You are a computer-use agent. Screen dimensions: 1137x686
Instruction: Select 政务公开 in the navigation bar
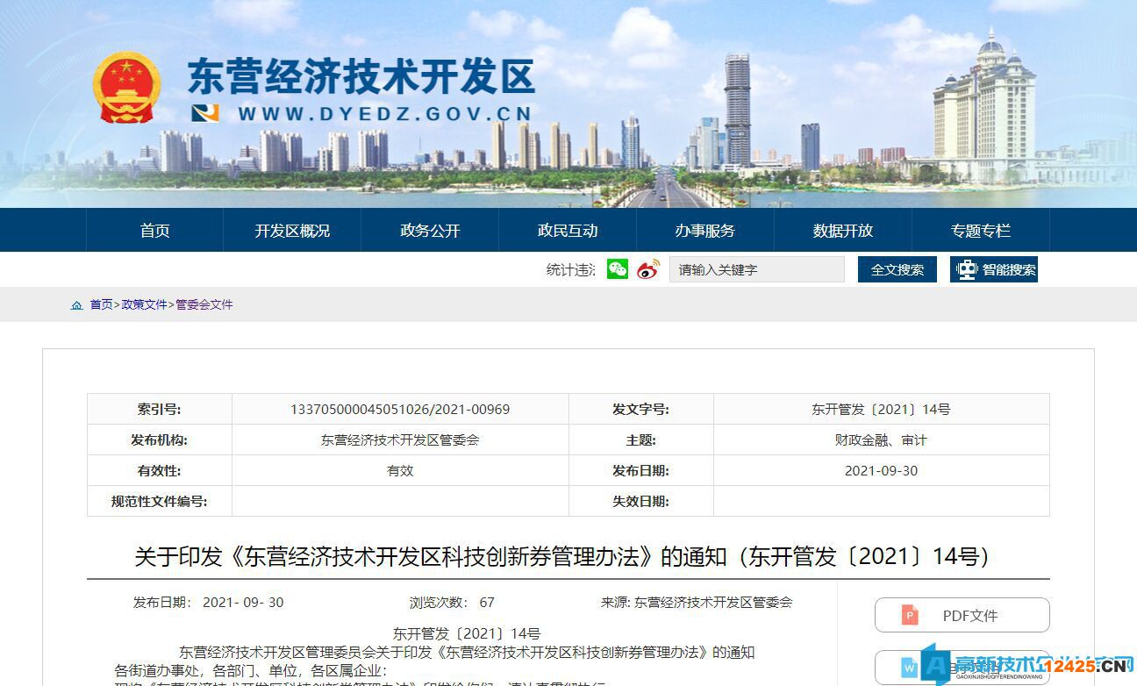click(429, 230)
